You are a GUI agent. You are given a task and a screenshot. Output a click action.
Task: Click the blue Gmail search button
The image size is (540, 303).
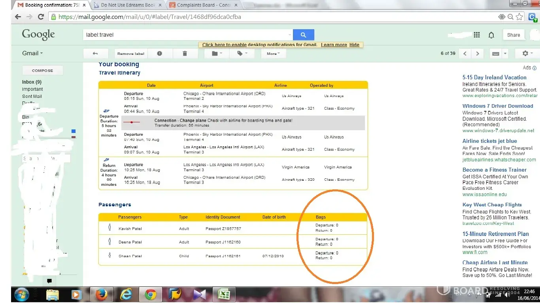coord(303,35)
